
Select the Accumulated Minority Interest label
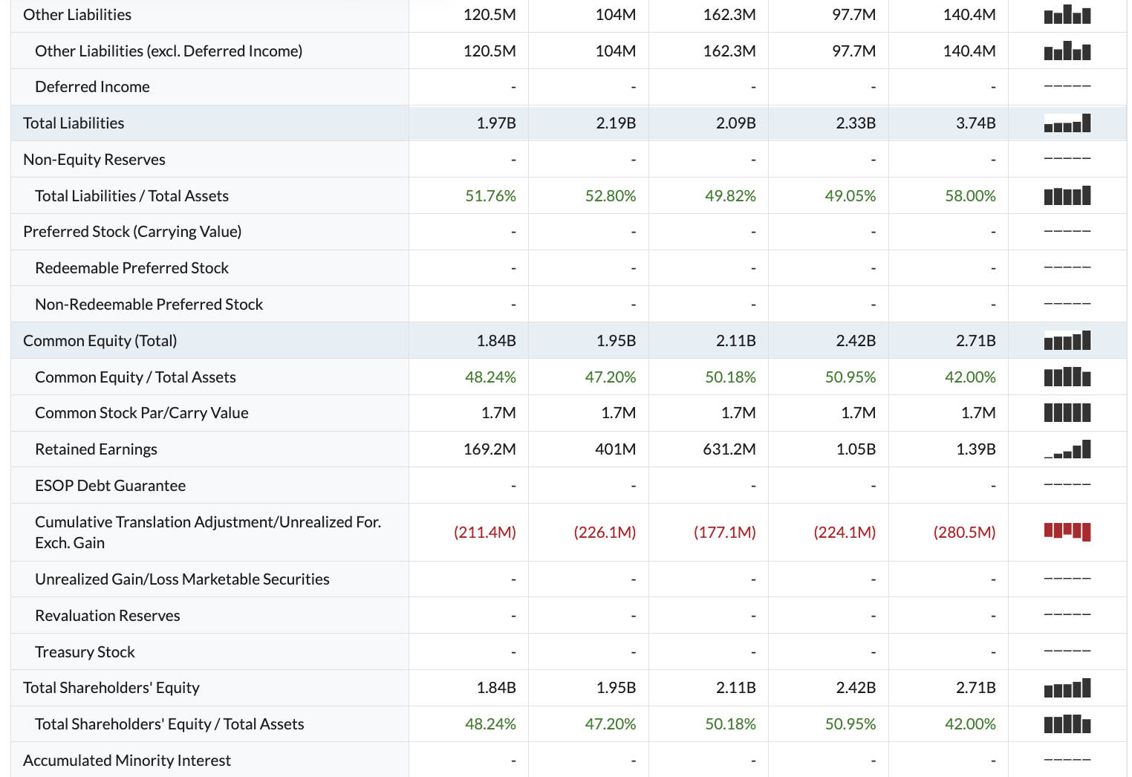click(127, 761)
